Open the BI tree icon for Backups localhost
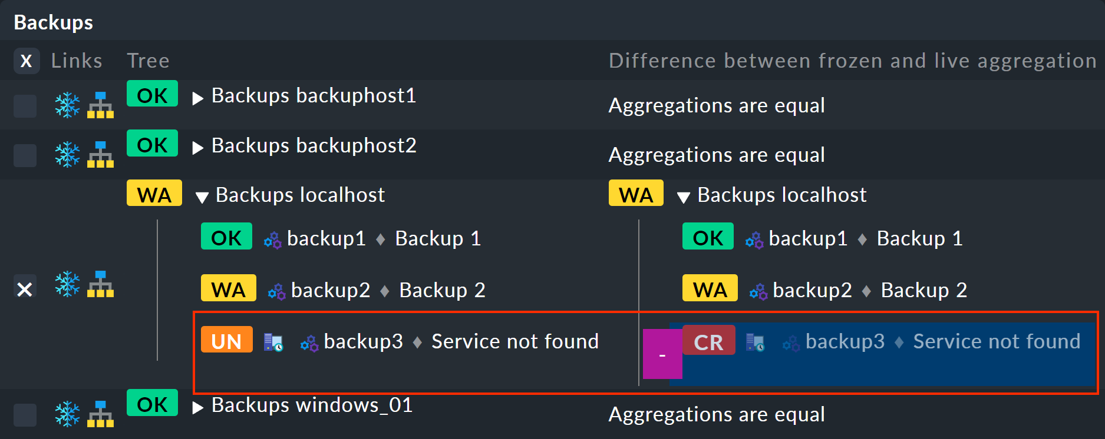 click(x=100, y=284)
